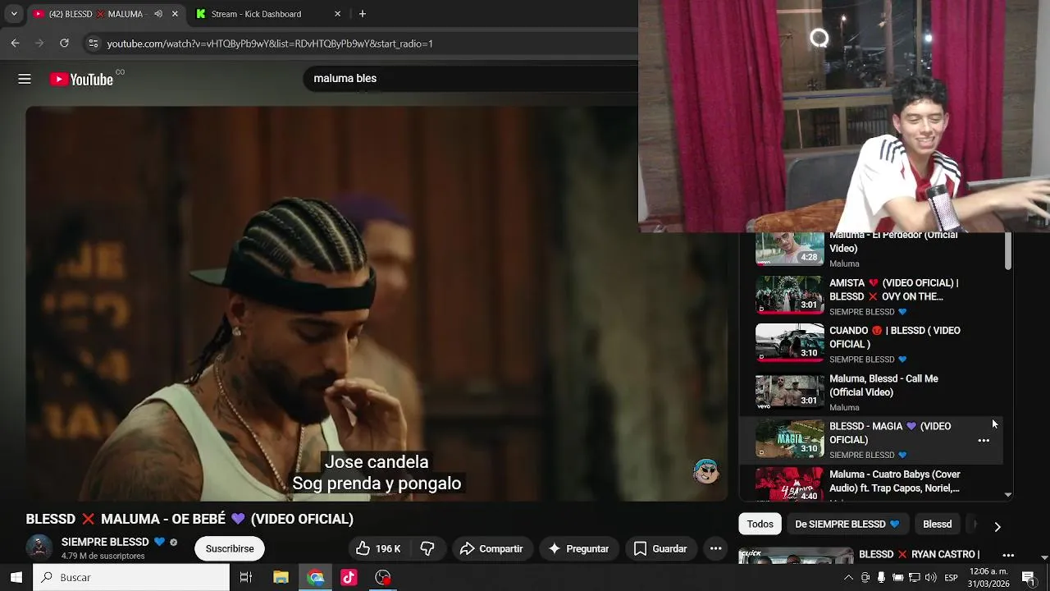Reload the current page

(64, 43)
